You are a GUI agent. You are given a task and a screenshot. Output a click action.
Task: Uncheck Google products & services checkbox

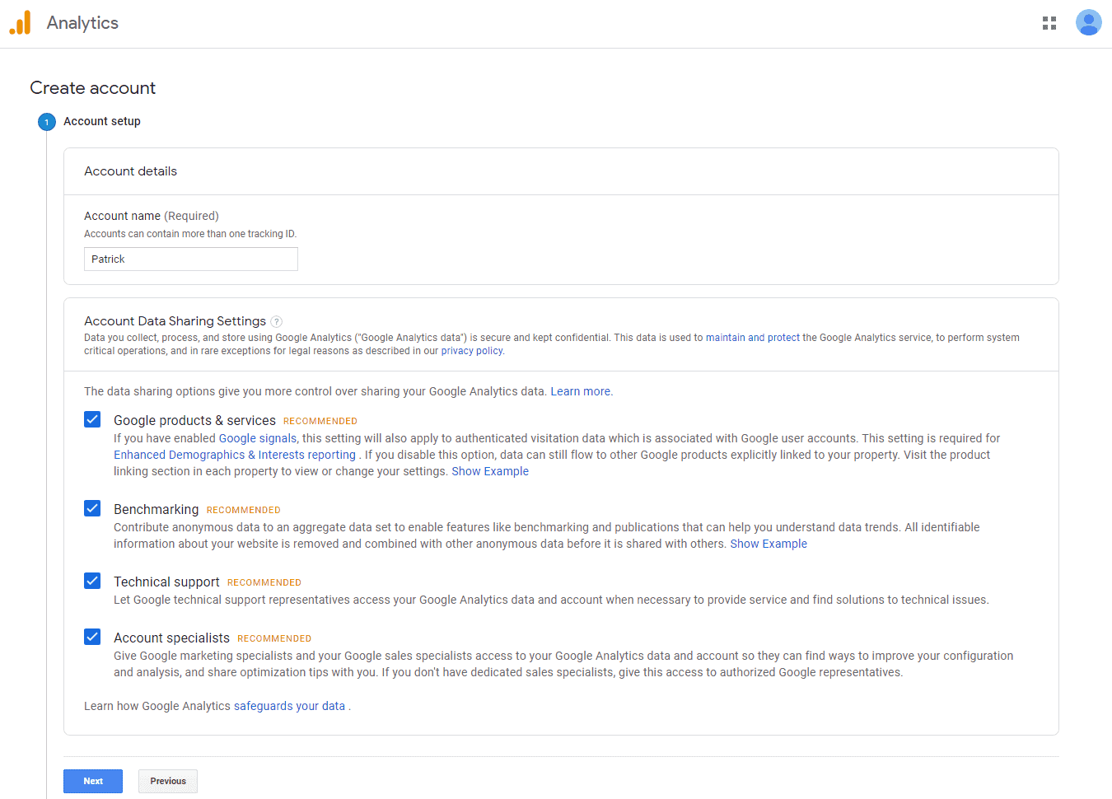[92, 419]
